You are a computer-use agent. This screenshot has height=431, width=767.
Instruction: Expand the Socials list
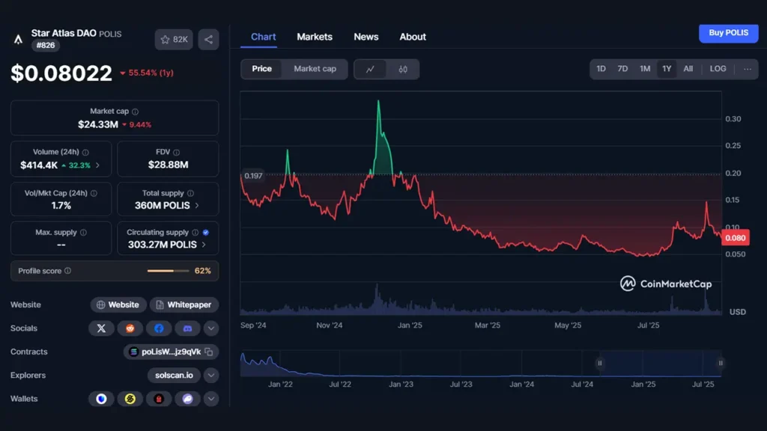tap(210, 328)
